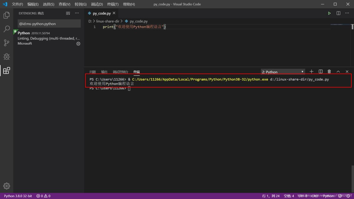Kill the terminal using the trash icon

pyautogui.click(x=329, y=71)
